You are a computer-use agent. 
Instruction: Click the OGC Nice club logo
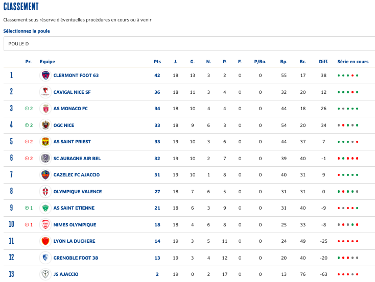[x=45, y=125]
